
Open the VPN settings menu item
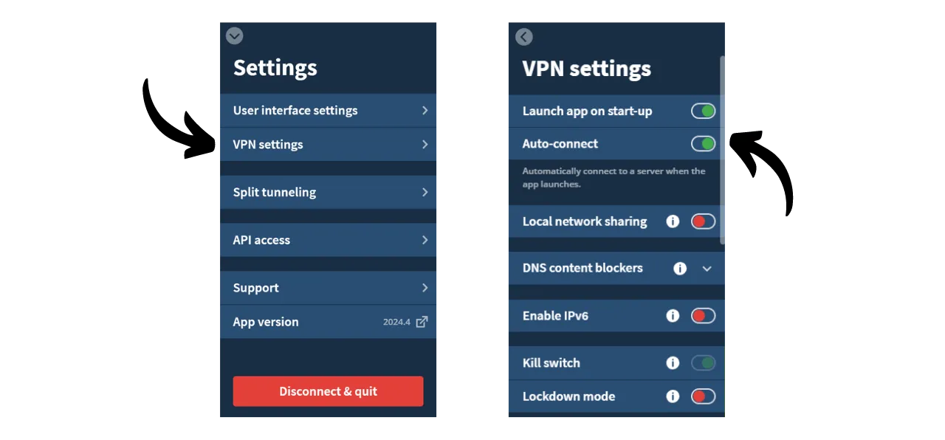328,145
